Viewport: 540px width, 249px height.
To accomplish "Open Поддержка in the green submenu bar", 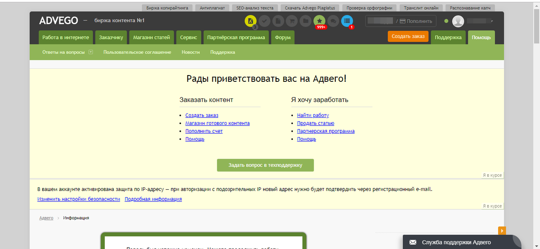I will (x=223, y=52).
